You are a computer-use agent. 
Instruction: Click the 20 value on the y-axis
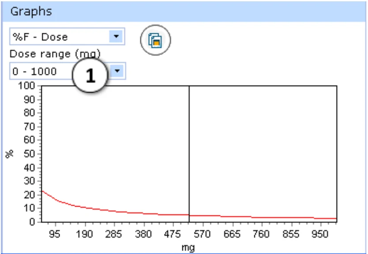(29, 195)
